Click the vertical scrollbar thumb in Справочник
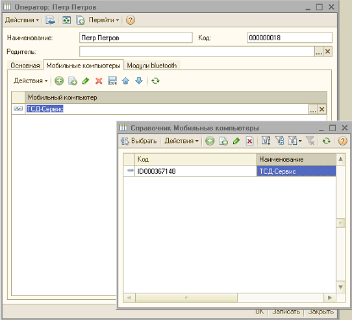The height and width of the screenshot is (320, 352). [x=340, y=223]
